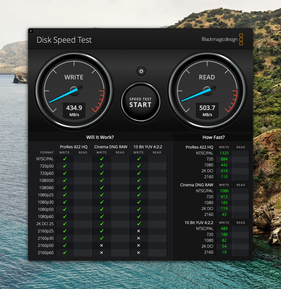Click ProRes 422 HQ write checkmark for 2160p60

[x=65, y=252]
